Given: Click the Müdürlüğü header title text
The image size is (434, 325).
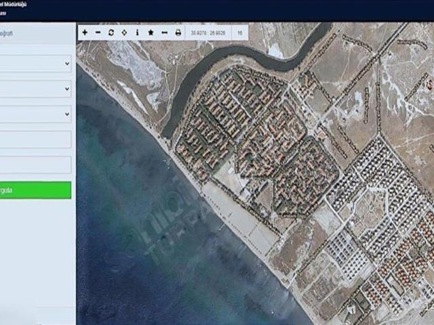Looking at the screenshot, I should (15, 4).
